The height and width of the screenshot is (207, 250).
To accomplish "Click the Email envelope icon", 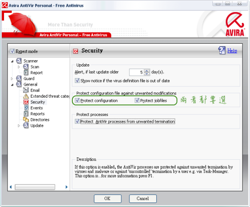I will point(26,90).
